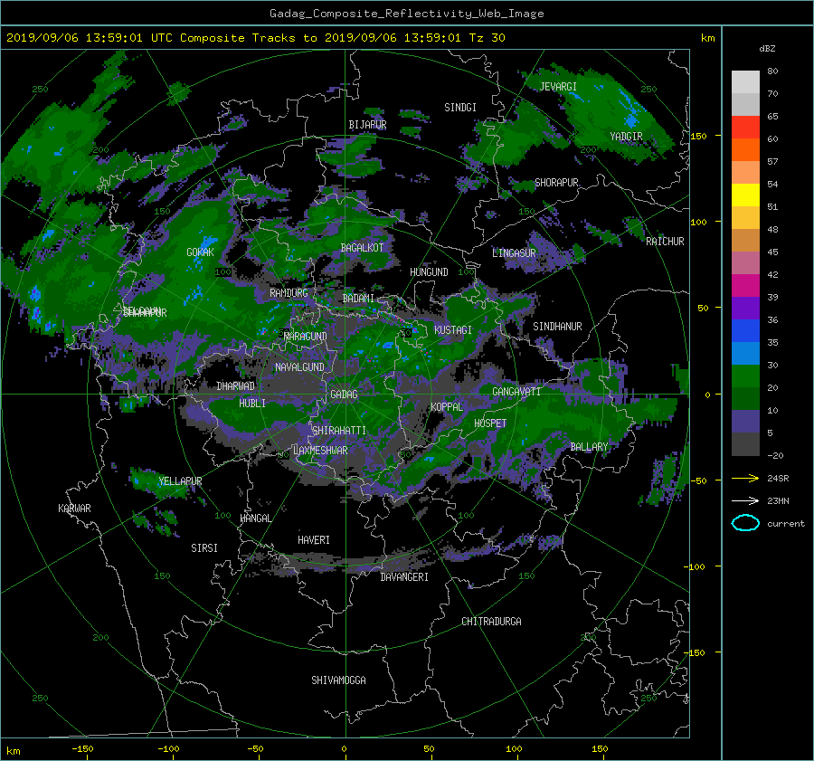The height and width of the screenshot is (761, 814).
Task: Click the Gadag Composite Reflectivity title text
Action: coord(406,14)
